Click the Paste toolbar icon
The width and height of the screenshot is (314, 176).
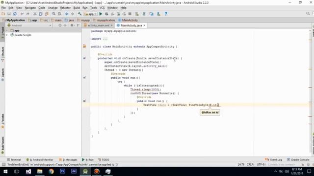(x=47, y=14)
